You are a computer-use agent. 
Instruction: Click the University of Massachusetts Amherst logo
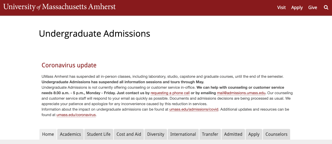tap(60, 7)
